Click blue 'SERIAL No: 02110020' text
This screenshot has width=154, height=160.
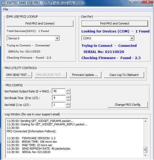(x=104, y=52)
